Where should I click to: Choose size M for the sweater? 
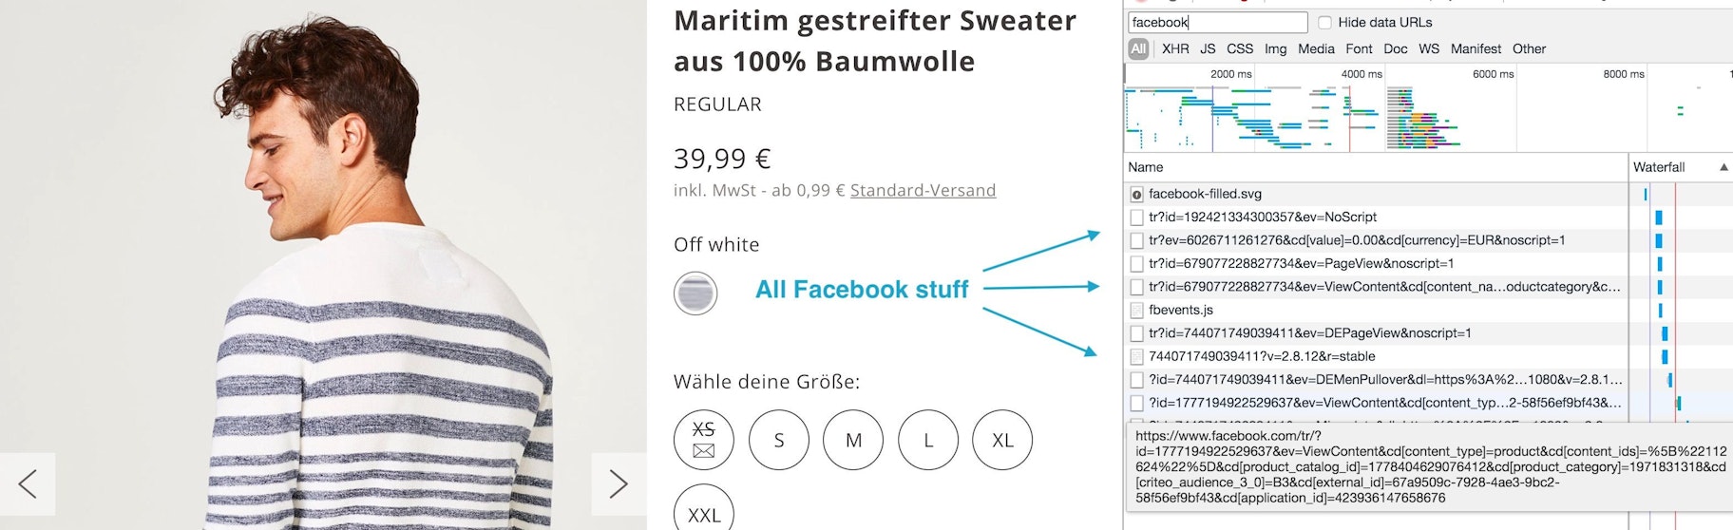[x=853, y=440]
